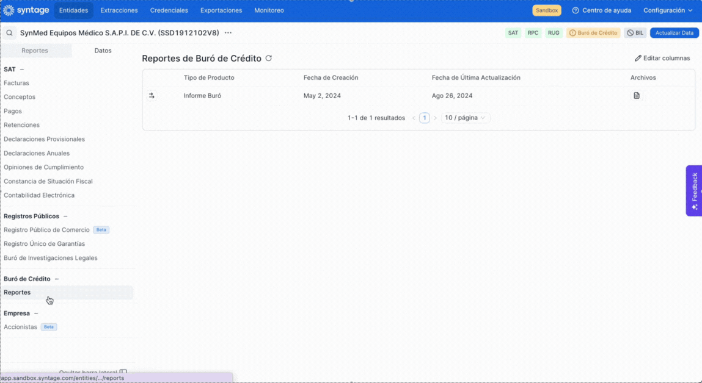702x383 pixels.
Task: Click the RUG status badge
Action: tap(554, 32)
